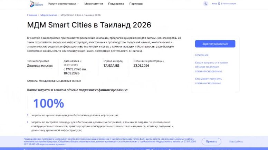Click the МДМ Smart Cities breadcrumb text
Viewport: 268px width, 150px height.
pos(80,15)
